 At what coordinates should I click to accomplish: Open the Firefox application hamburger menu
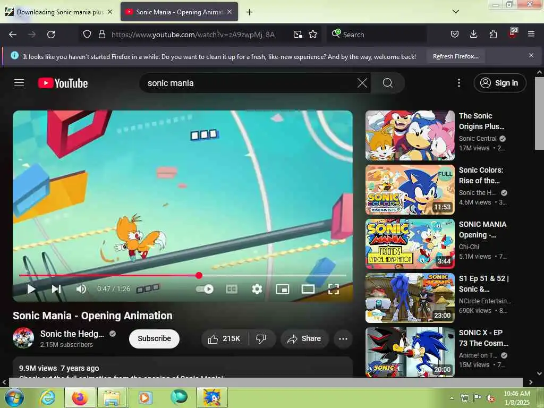pos(531,35)
